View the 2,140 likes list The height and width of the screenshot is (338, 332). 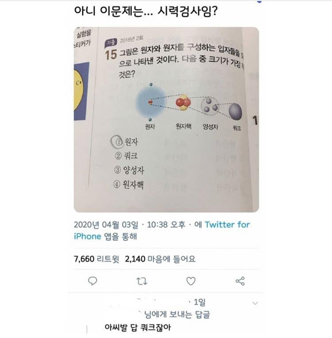[x=160, y=259]
